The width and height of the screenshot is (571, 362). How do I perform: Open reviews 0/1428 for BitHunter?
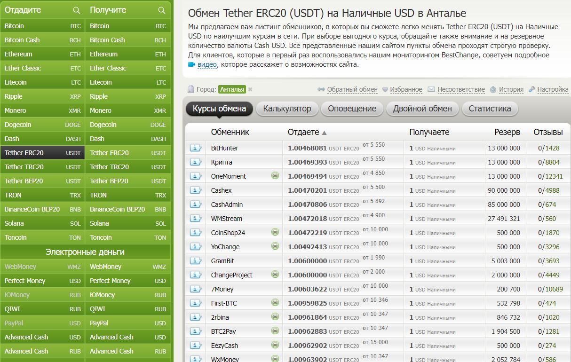(549, 148)
